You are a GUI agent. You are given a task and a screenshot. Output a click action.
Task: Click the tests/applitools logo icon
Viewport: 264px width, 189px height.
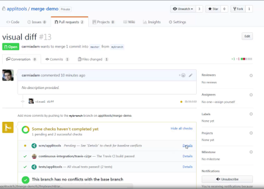(x=34, y=167)
